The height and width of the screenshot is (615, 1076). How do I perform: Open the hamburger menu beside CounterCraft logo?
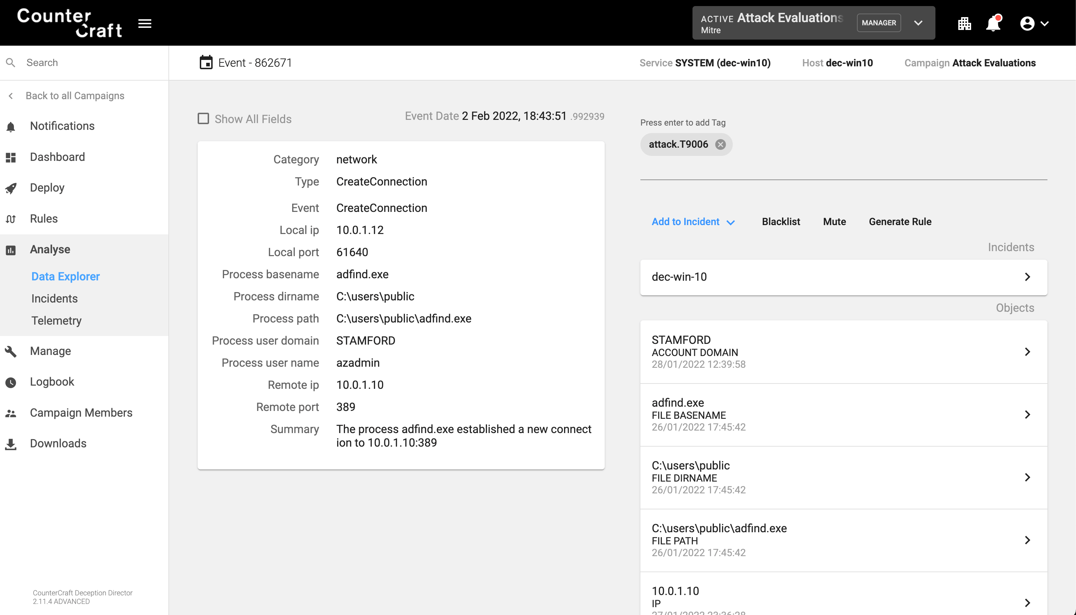pyautogui.click(x=144, y=24)
